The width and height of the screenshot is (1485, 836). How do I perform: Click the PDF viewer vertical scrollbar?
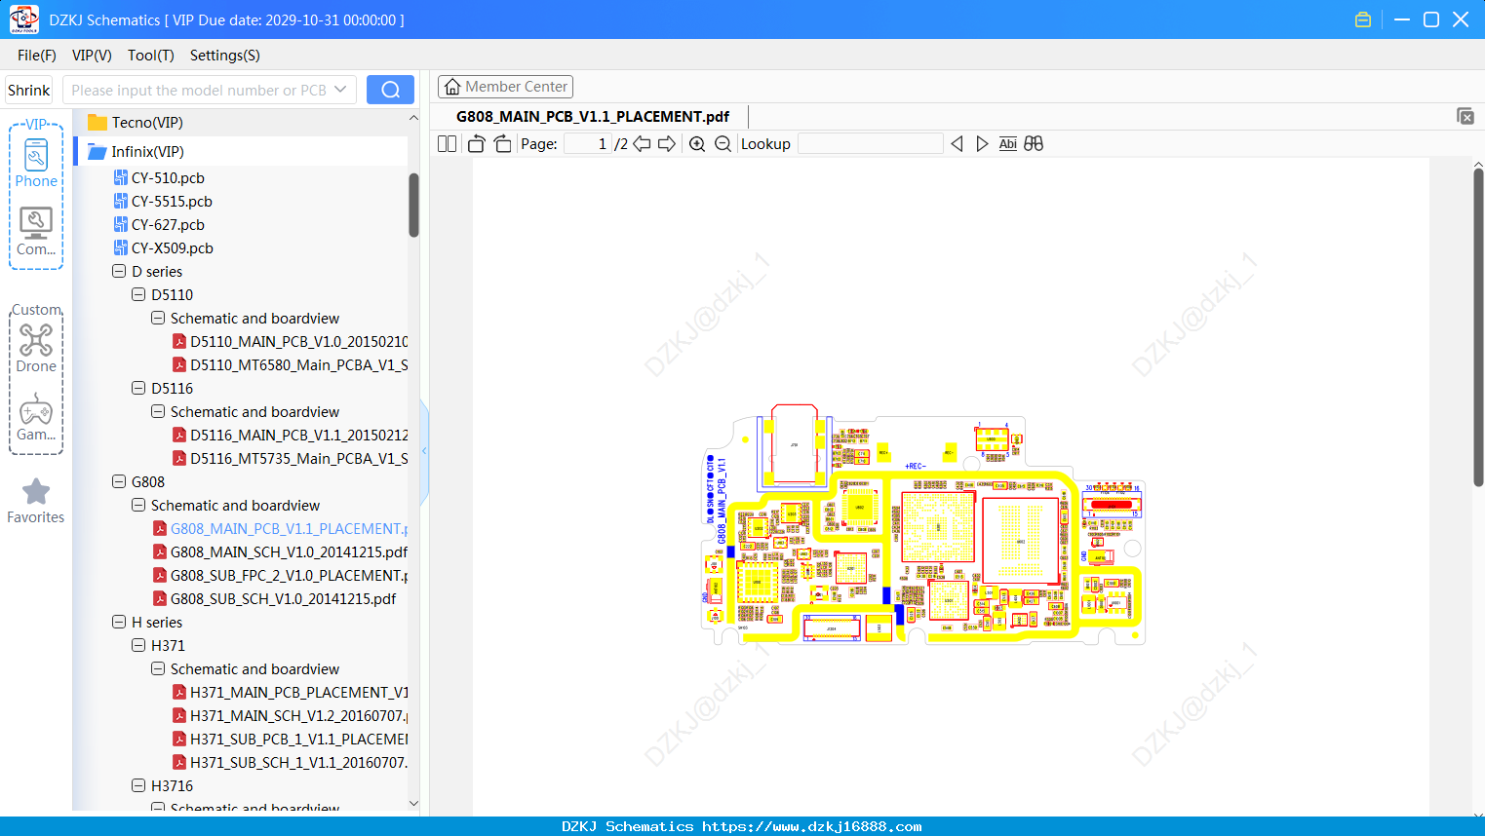point(1478,326)
